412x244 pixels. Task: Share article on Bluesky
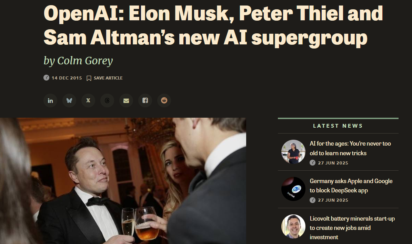(x=69, y=100)
